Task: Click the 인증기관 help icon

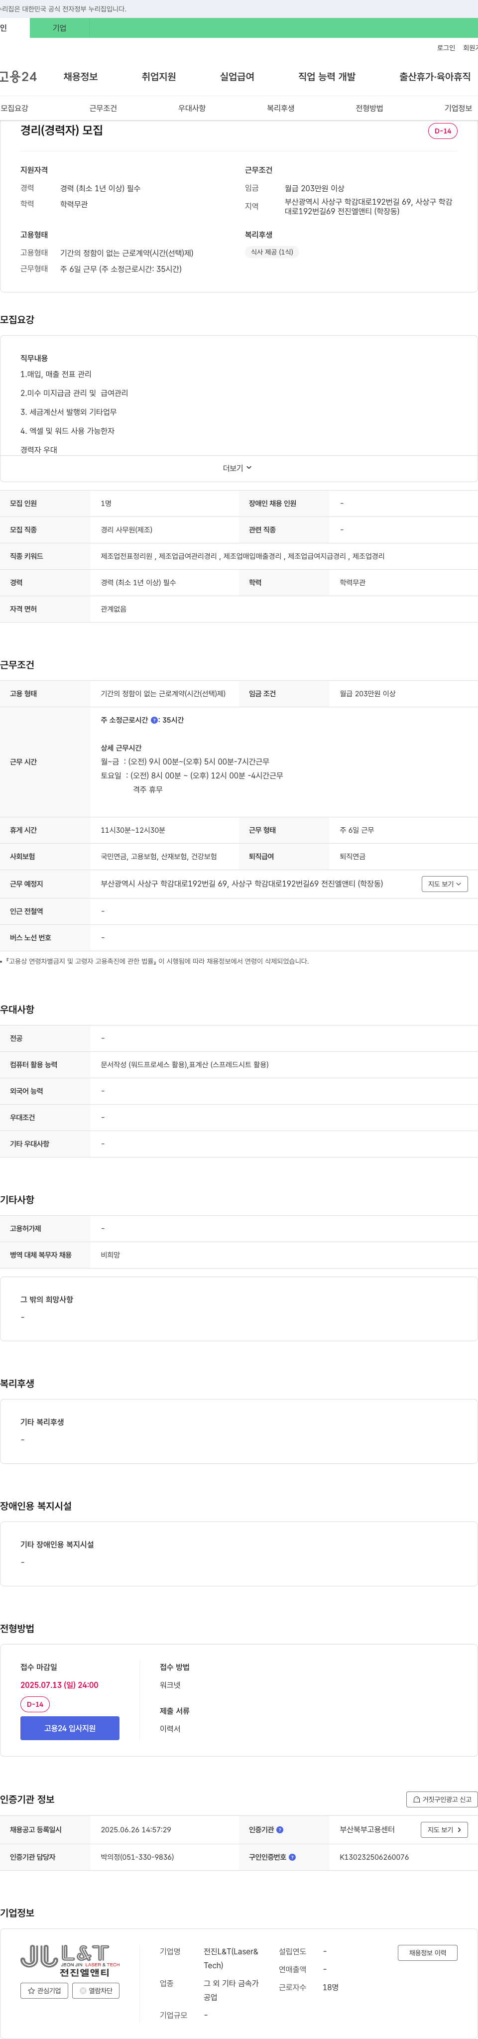Action: coord(280,1830)
